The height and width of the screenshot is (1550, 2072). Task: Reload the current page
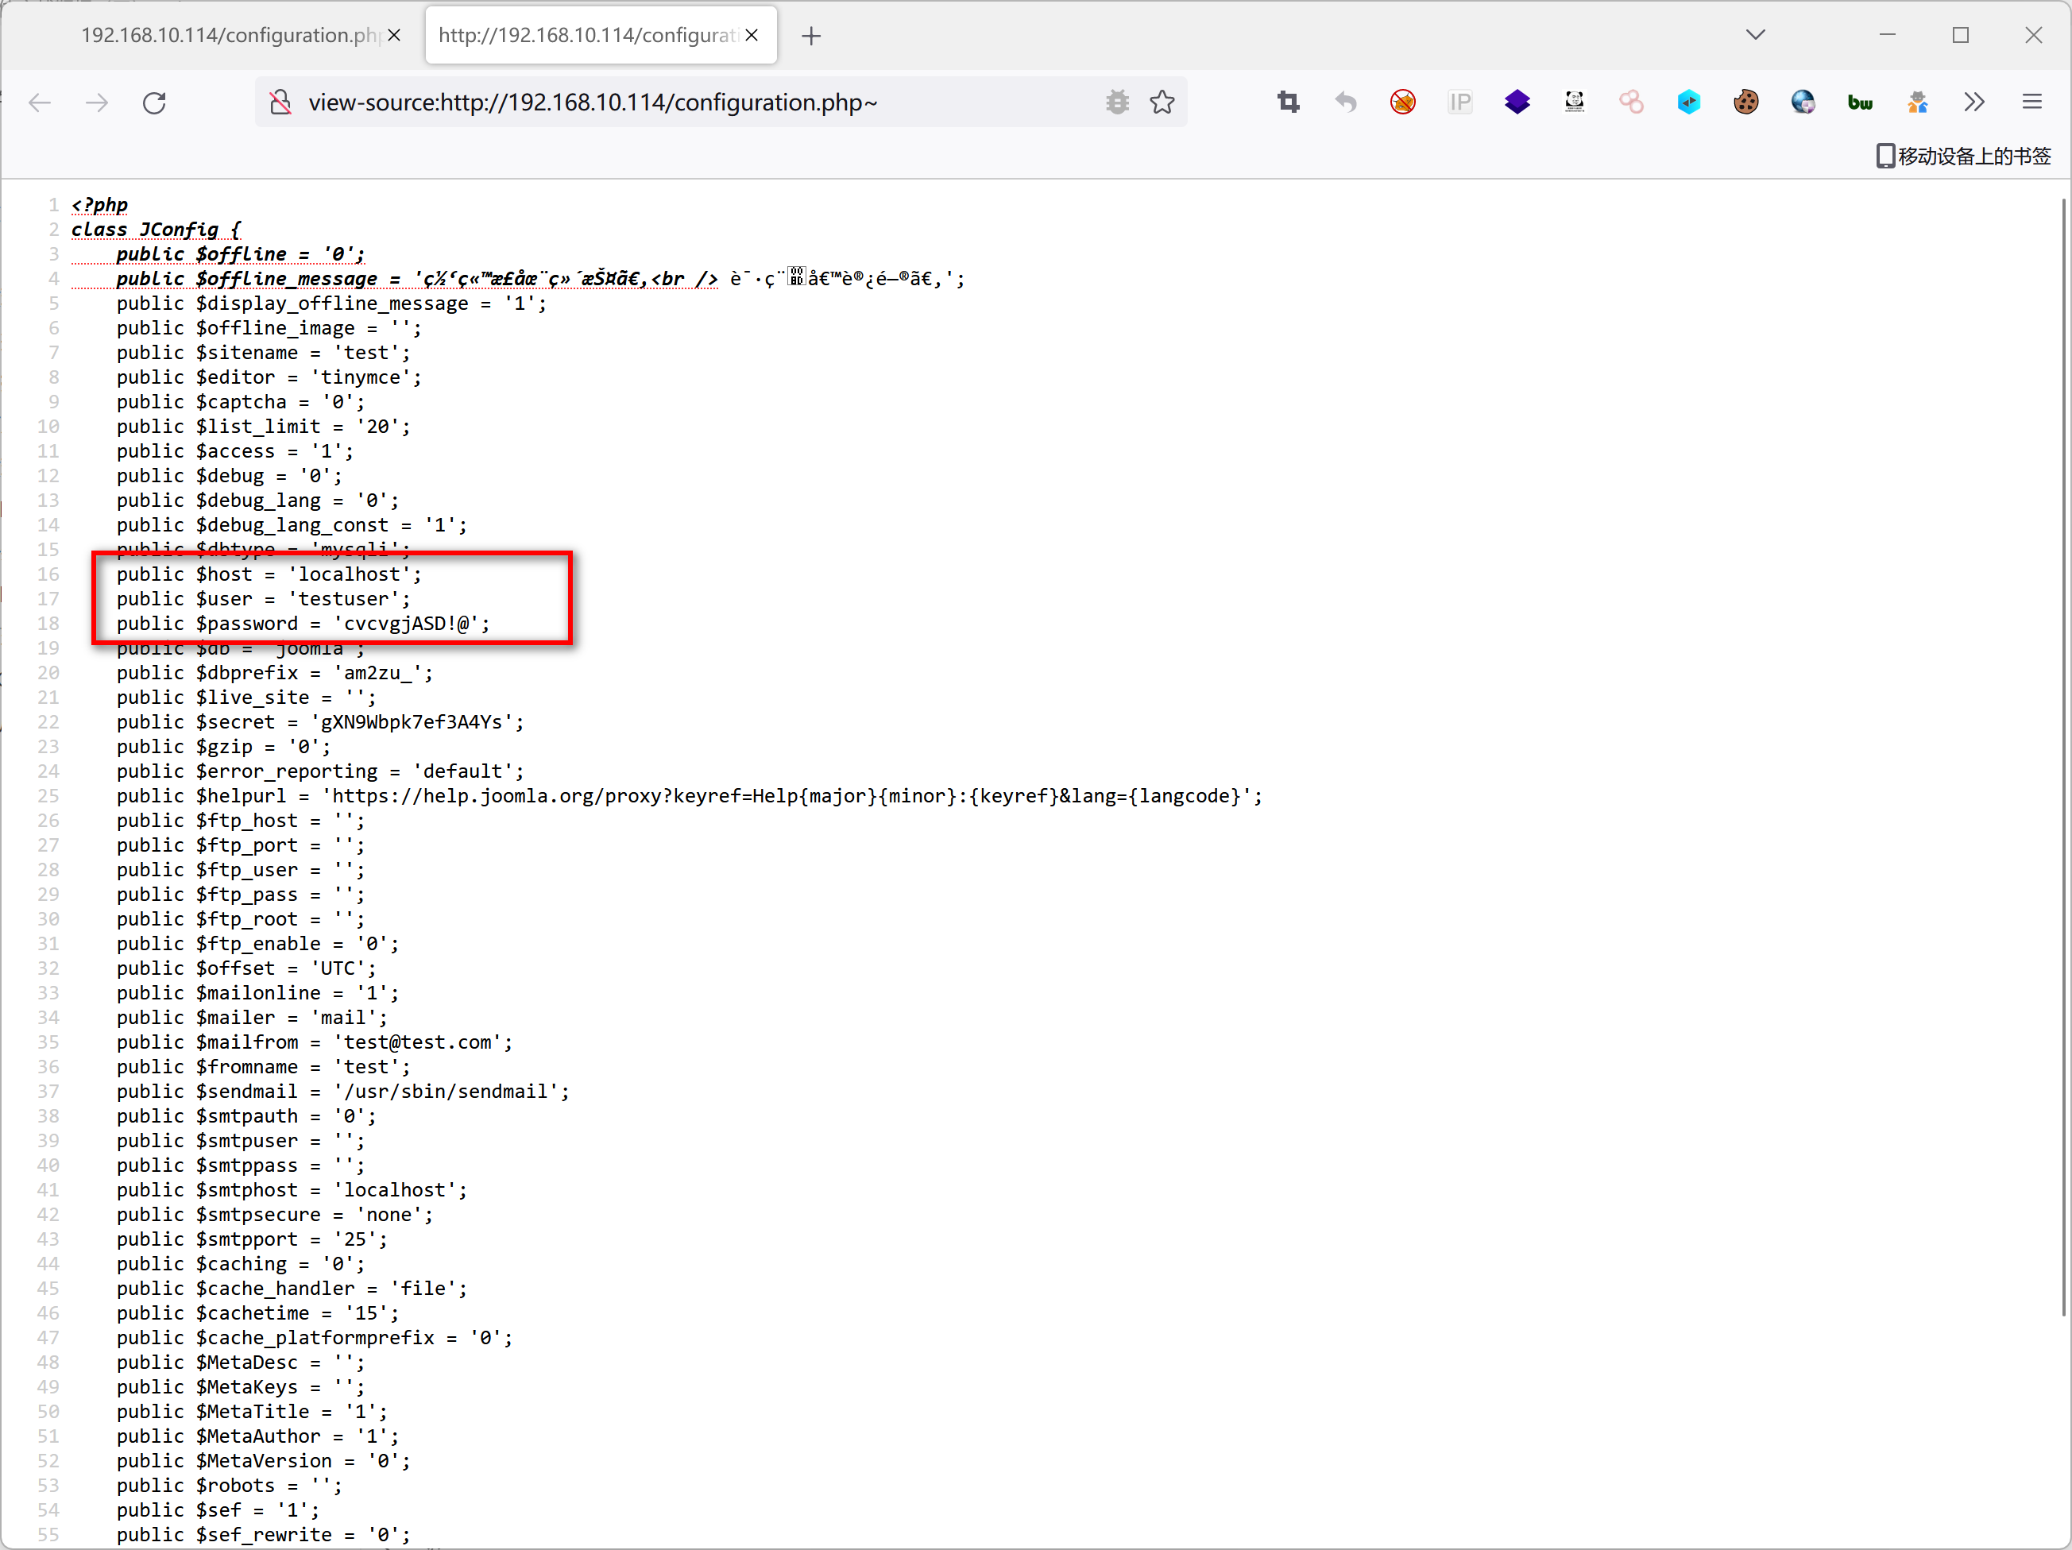point(155,102)
